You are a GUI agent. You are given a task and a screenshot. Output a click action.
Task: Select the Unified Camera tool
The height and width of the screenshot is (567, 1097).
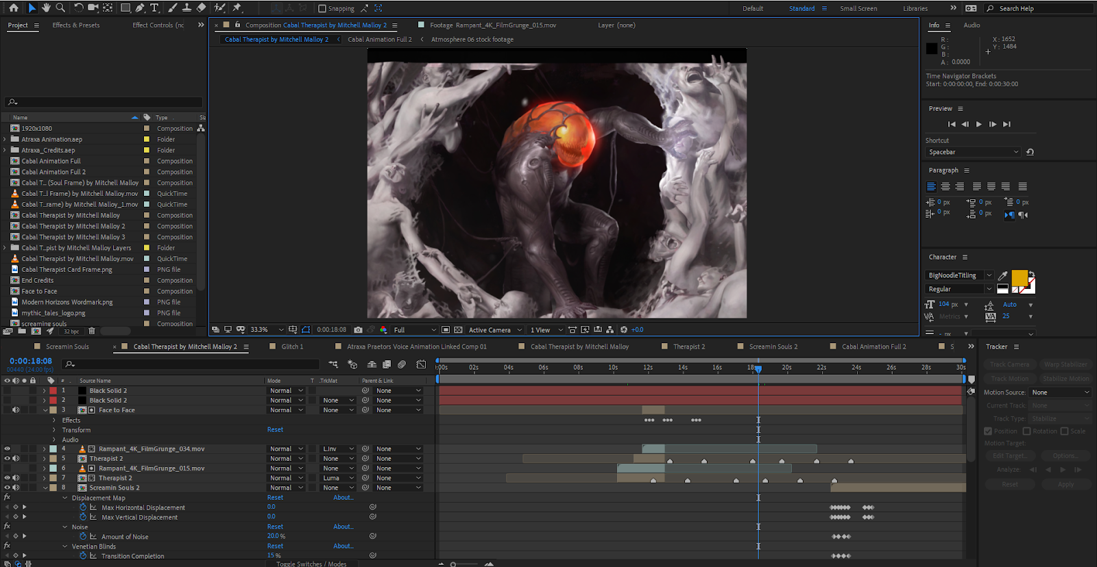tap(93, 8)
